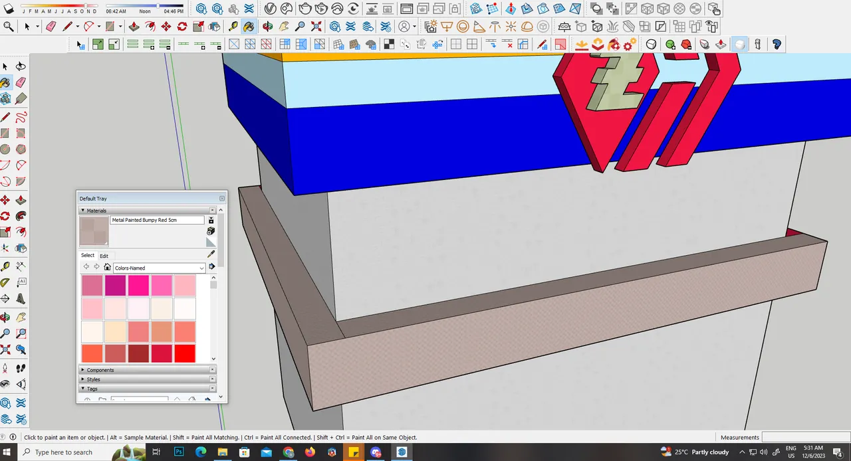Click Zoom Extents in top toolbar
851x461 pixels.
coord(316,27)
